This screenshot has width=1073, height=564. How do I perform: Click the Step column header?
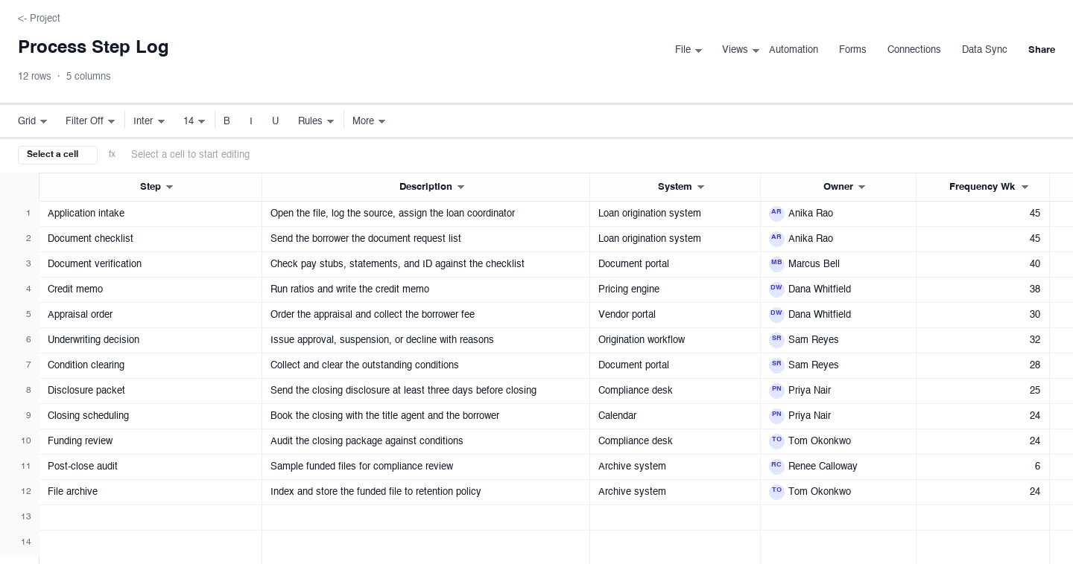point(151,187)
